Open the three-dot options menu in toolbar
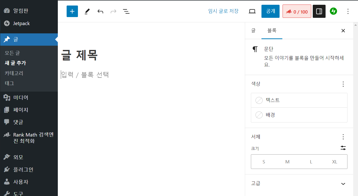This screenshot has width=358, height=196. tap(348, 11)
